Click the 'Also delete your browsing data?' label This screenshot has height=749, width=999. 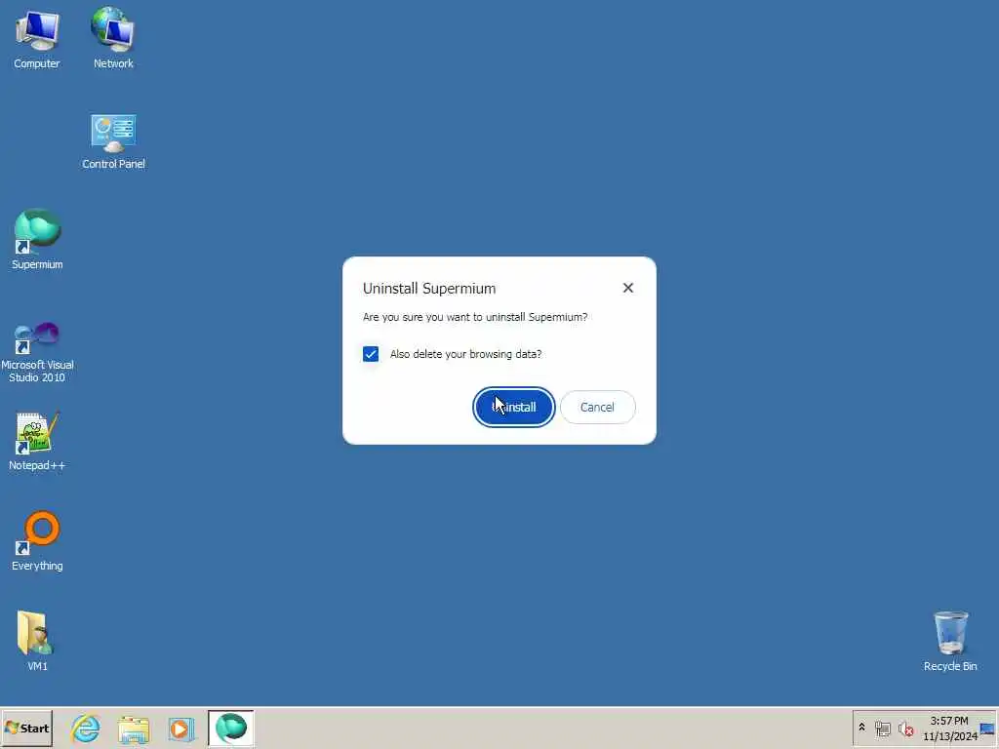point(465,354)
